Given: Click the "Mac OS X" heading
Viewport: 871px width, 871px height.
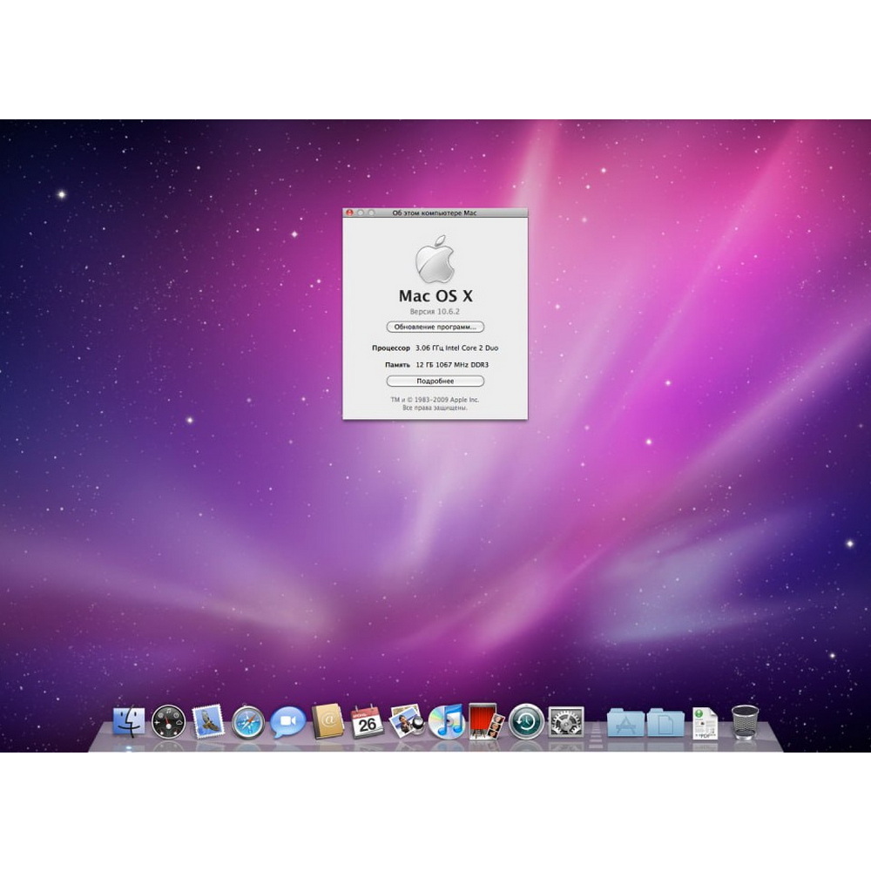Looking at the screenshot, I should pos(435,295).
